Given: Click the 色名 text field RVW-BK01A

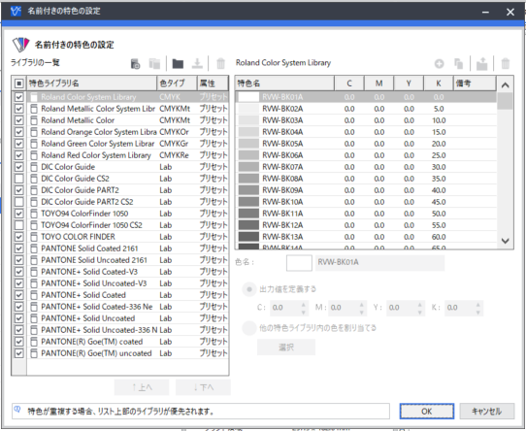Looking at the screenshot, I should point(379,262).
